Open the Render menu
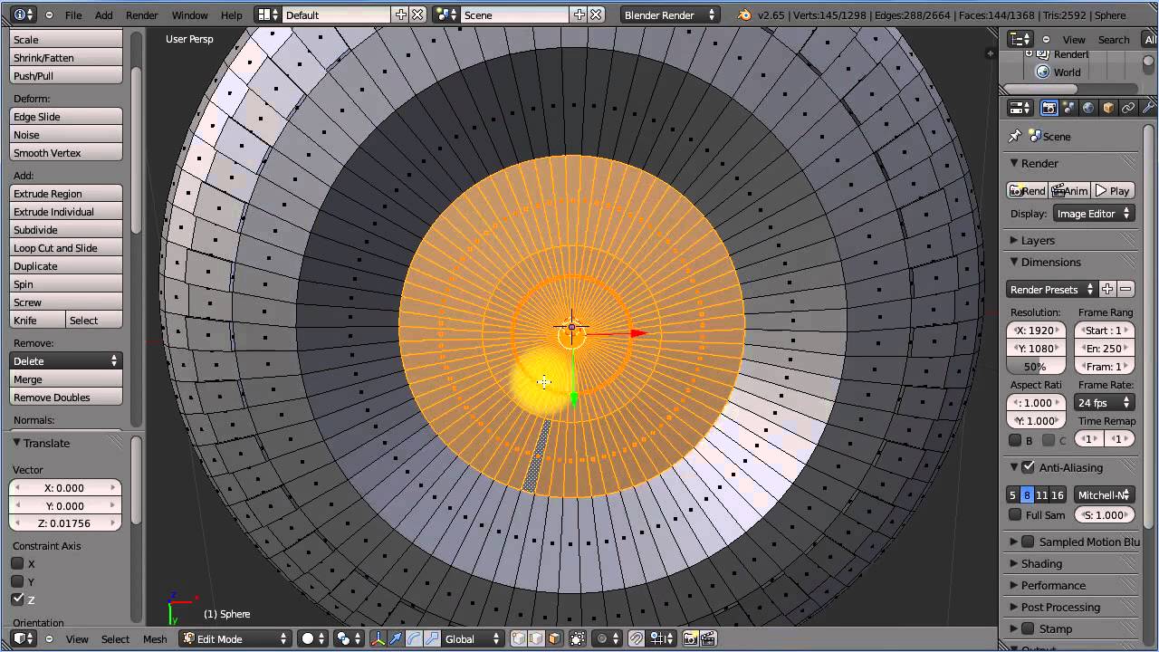The width and height of the screenshot is (1159, 652). click(x=142, y=15)
